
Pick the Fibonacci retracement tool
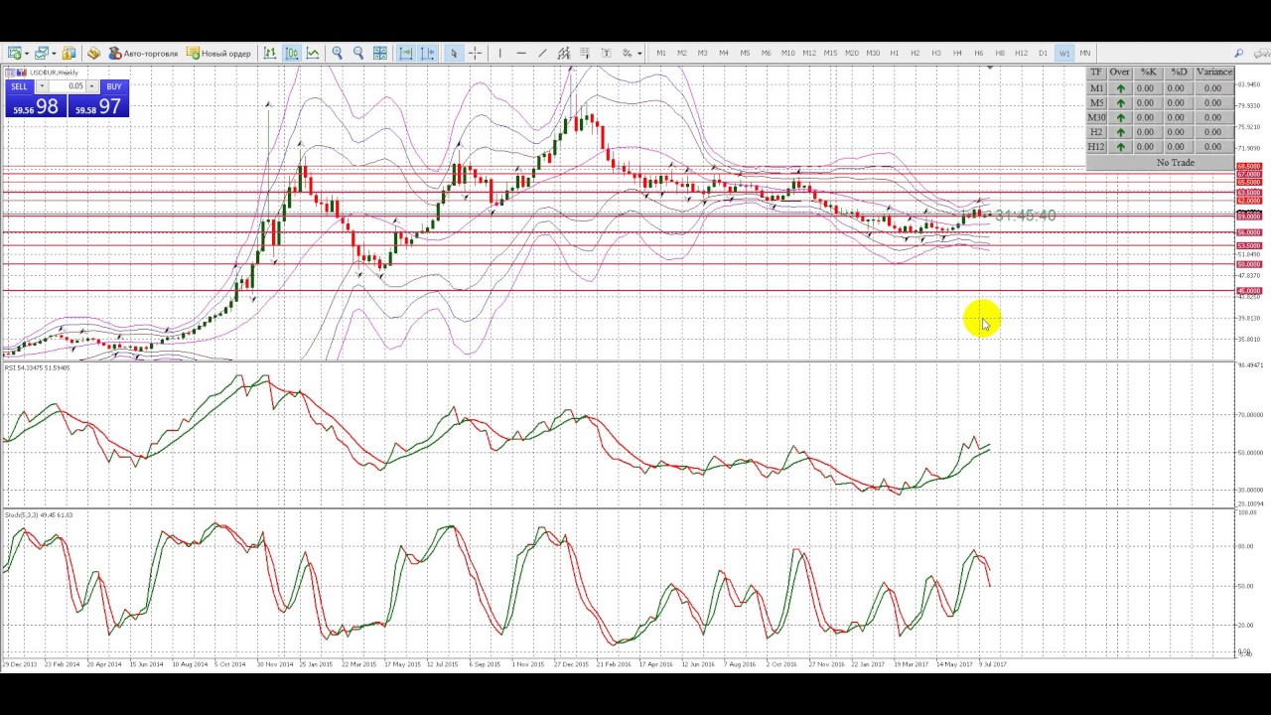(584, 53)
